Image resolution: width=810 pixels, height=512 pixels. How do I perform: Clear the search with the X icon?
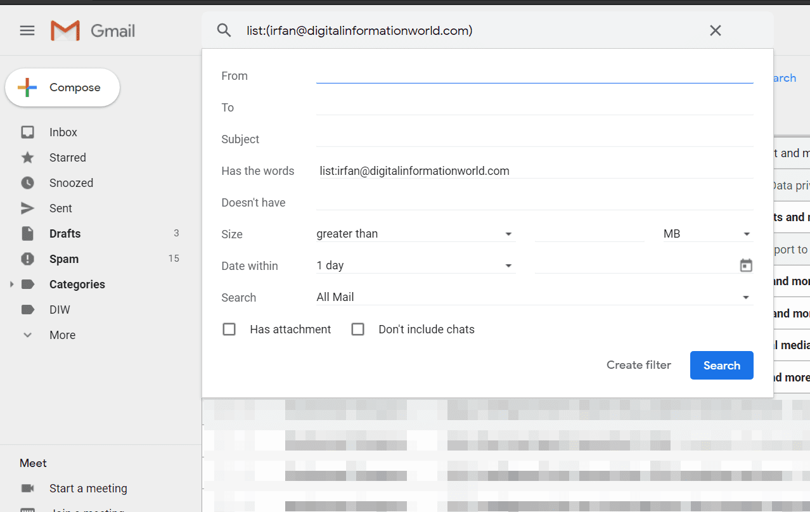click(716, 30)
